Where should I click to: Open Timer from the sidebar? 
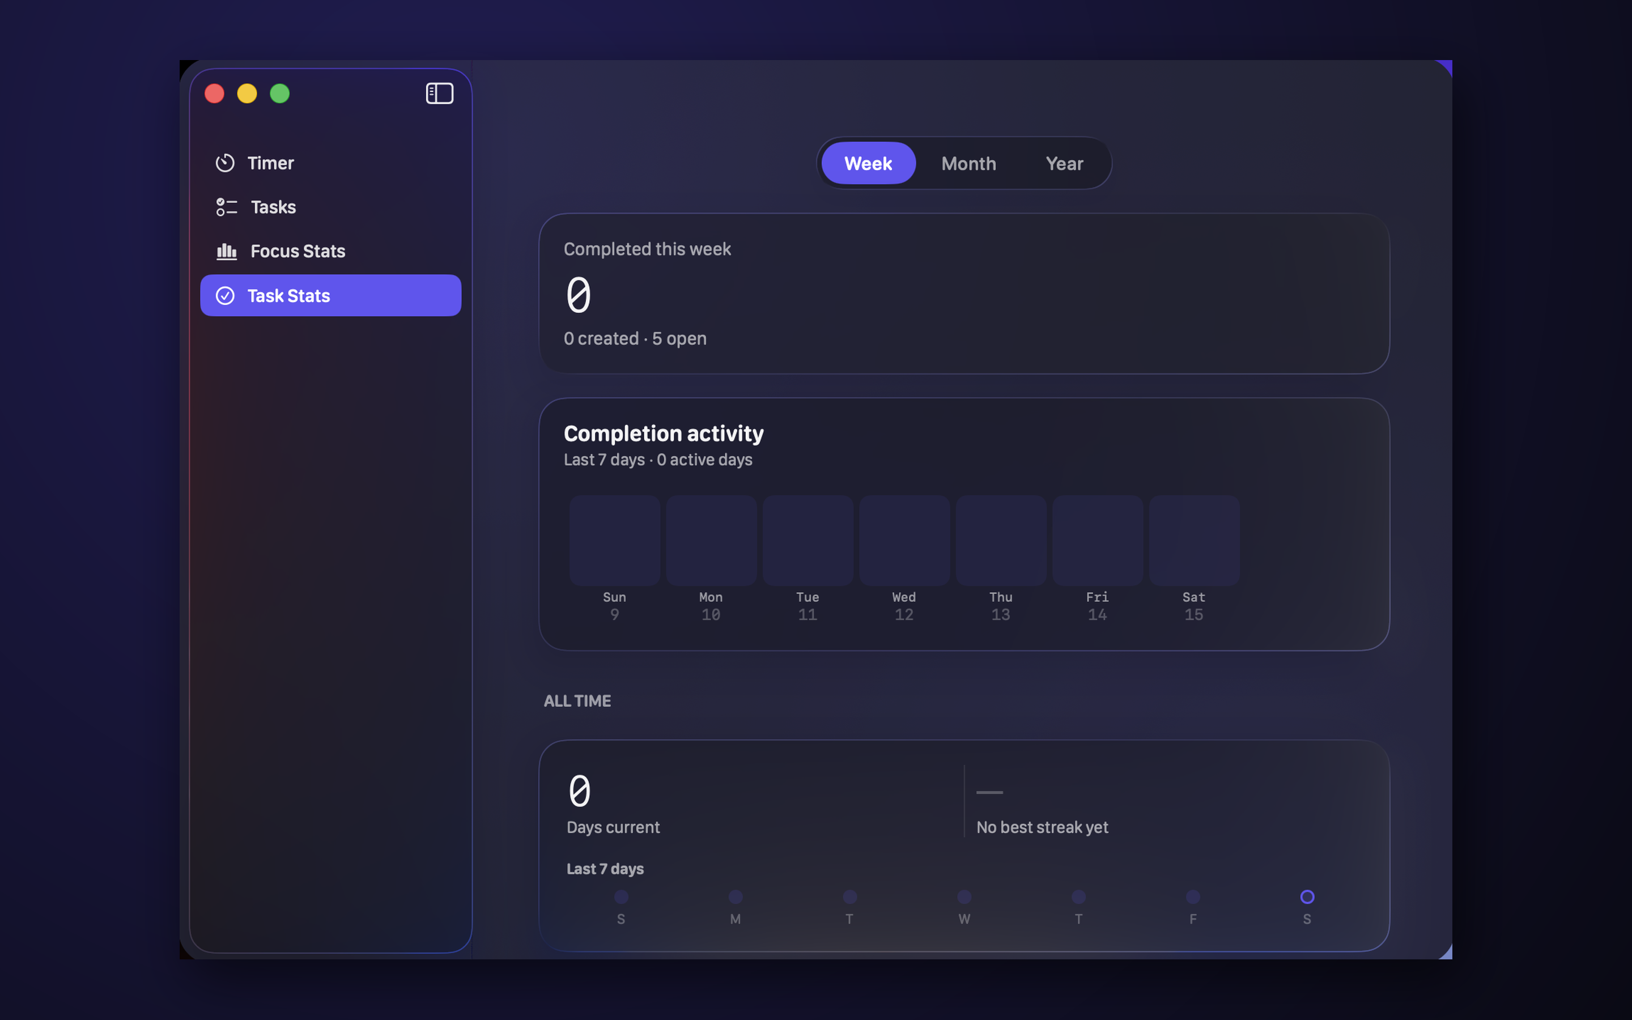(330, 163)
